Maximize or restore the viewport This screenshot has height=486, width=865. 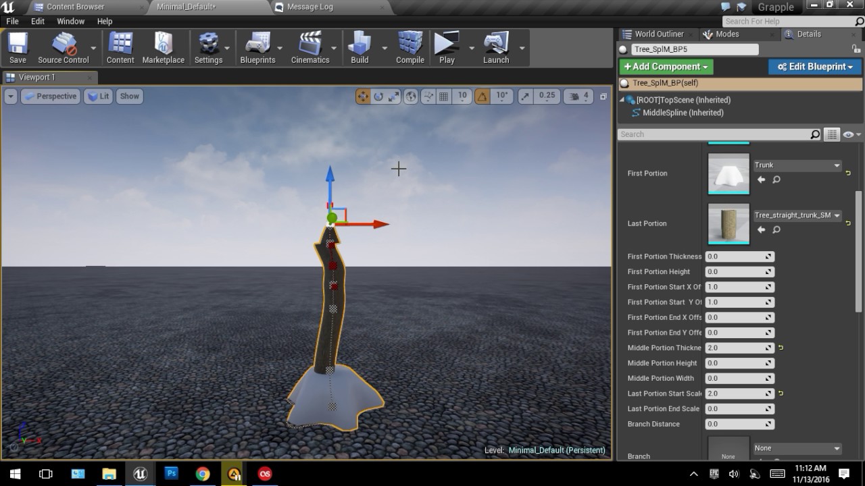603,97
